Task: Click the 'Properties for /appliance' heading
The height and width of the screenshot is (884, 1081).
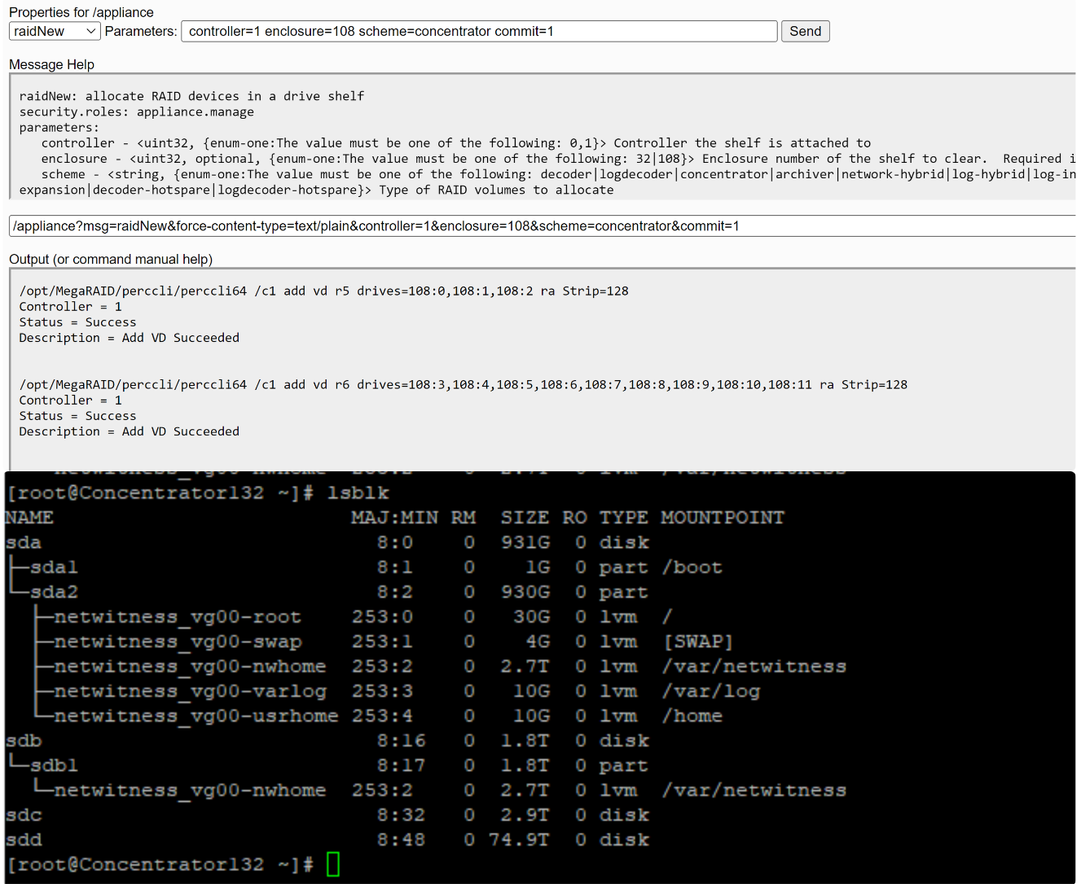Action: [81, 12]
